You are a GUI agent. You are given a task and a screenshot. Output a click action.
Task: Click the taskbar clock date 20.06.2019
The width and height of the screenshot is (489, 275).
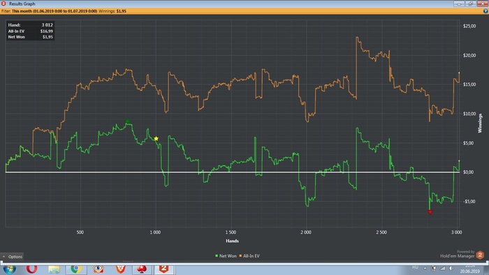[469, 272]
